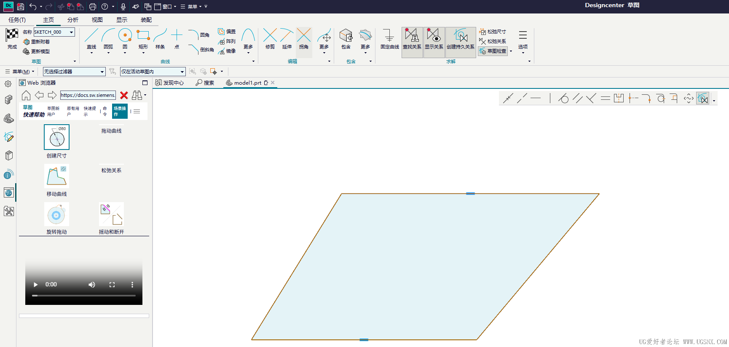
Task: Activate the 延伸 extend tool
Action: (x=287, y=39)
